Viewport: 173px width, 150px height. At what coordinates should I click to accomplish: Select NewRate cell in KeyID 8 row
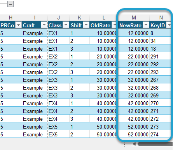[134, 33]
